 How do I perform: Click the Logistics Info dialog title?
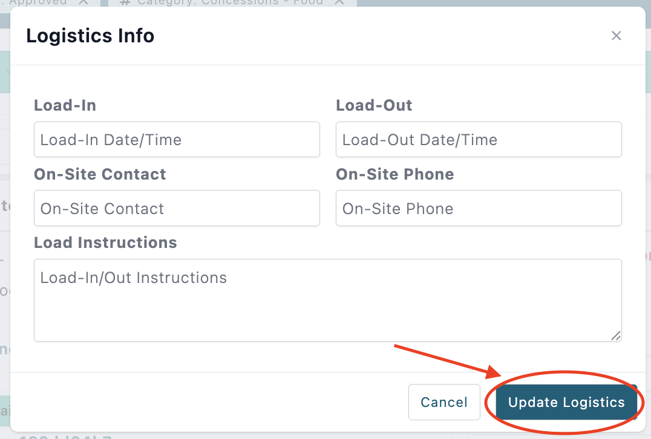[90, 36]
